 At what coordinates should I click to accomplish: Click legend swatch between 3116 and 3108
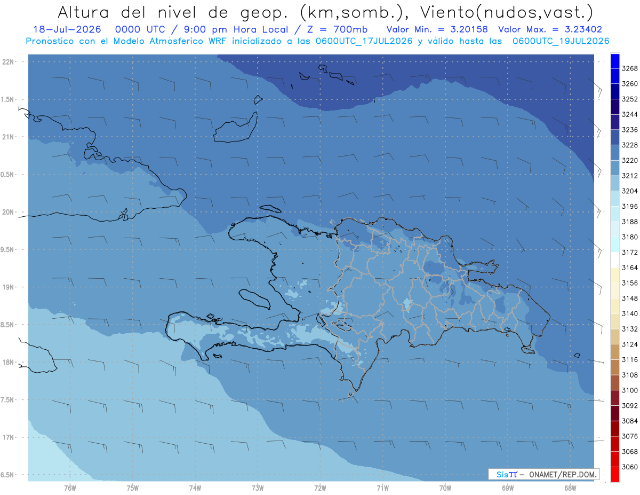pos(615,367)
